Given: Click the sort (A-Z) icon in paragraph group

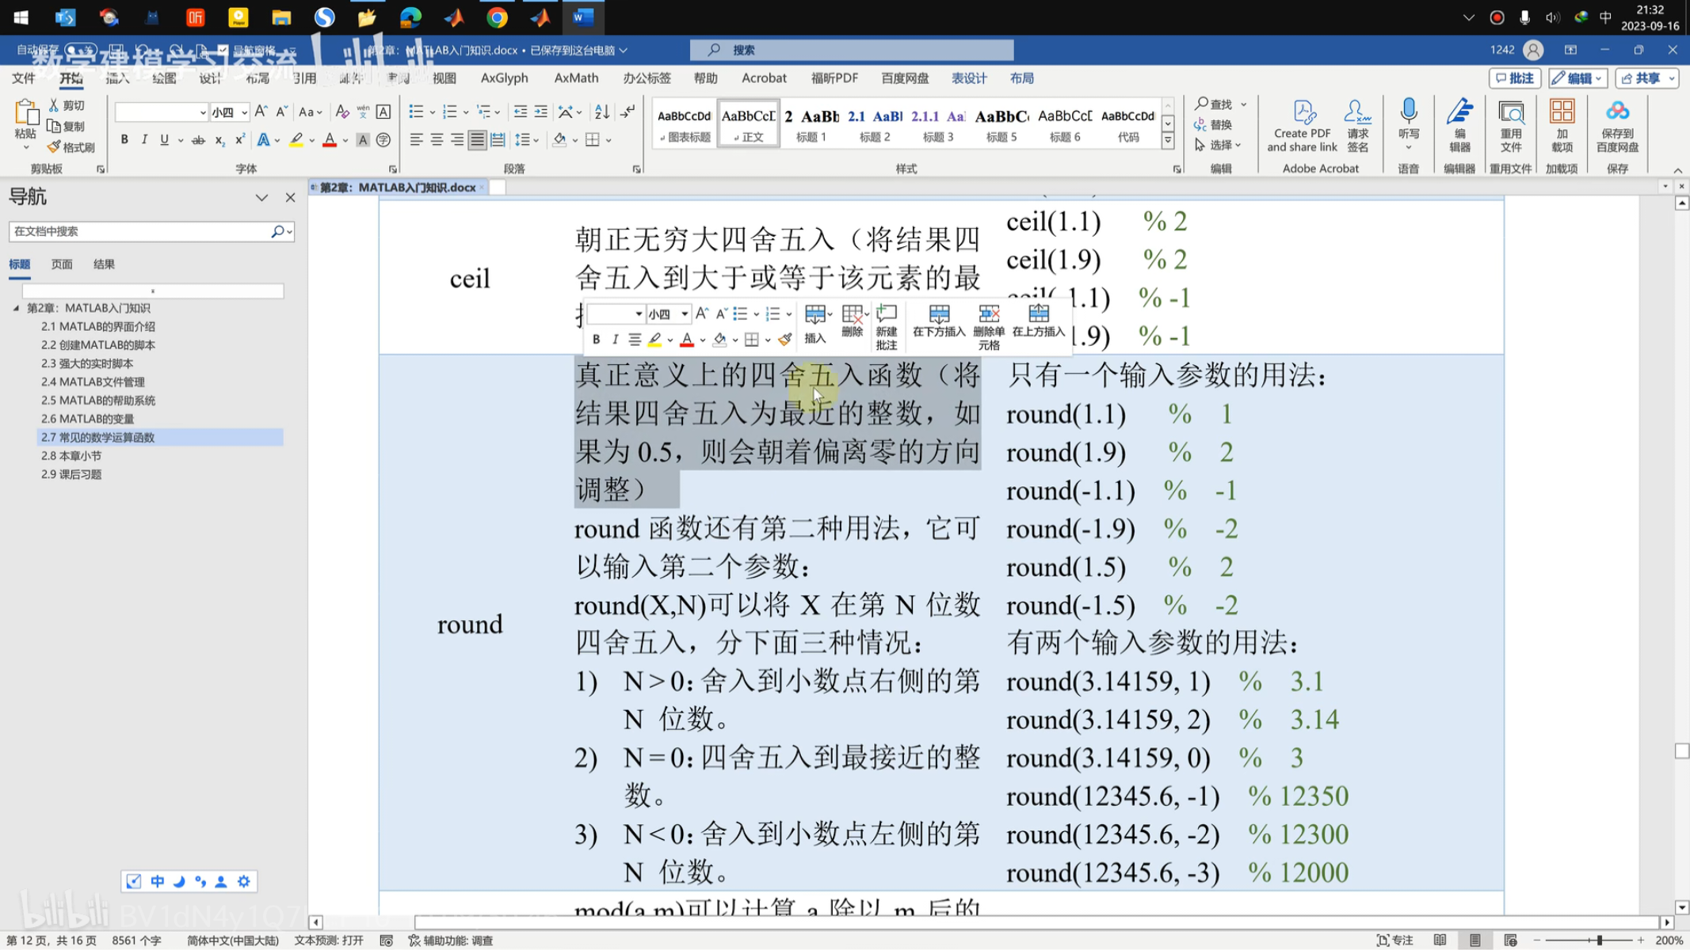Looking at the screenshot, I should tap(602, 112).
